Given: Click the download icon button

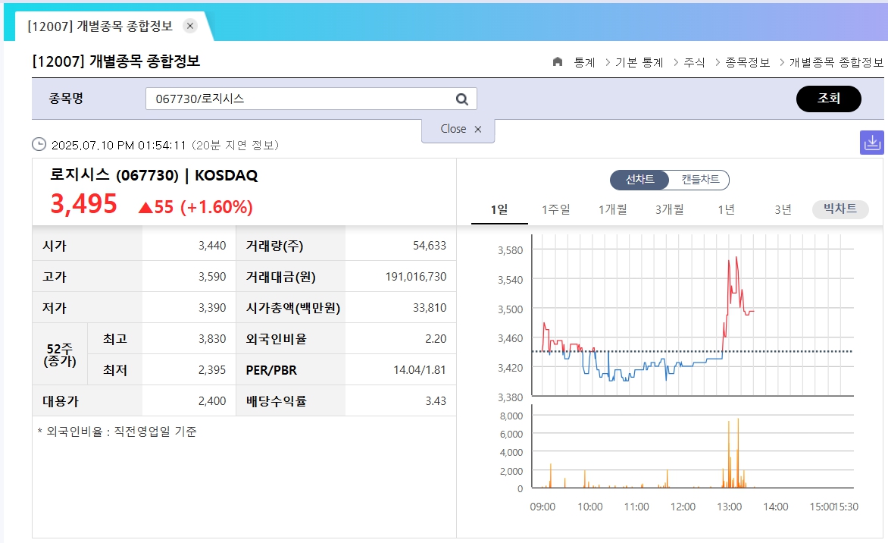Looking at the screenshot, I should [871, 143].
